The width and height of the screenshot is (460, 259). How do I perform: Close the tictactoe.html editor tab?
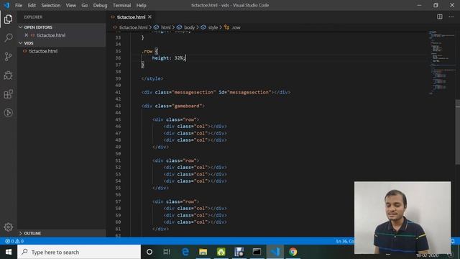[150, 17]
